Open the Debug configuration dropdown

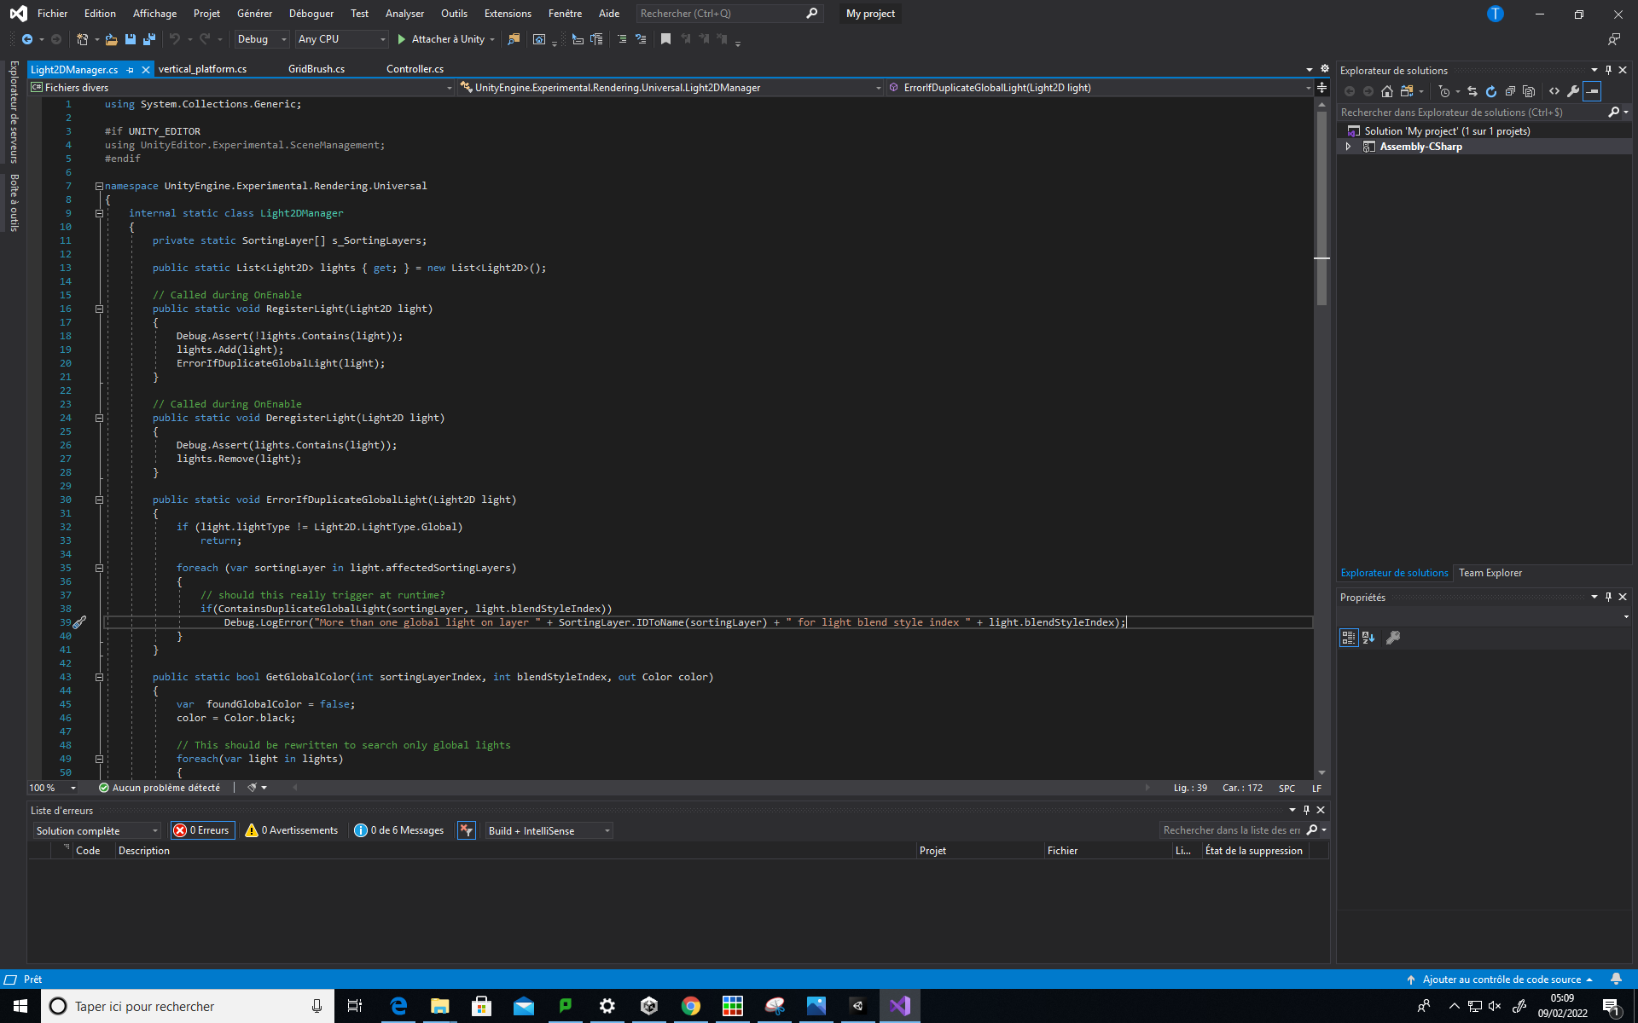coord(262,39)
